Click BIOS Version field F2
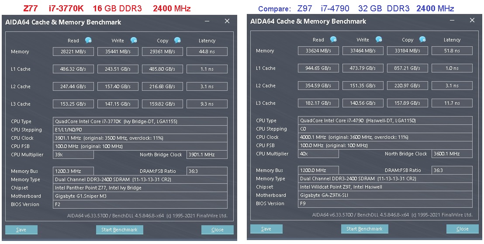The image size is (484, 244). tap(140, 204)
